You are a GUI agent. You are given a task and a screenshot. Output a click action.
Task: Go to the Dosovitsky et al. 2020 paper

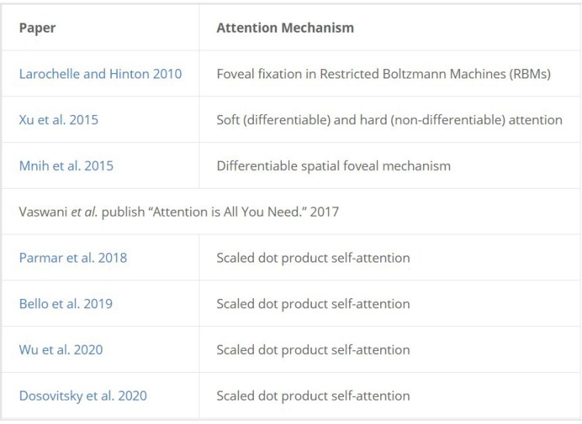click(x=83, y=395)
